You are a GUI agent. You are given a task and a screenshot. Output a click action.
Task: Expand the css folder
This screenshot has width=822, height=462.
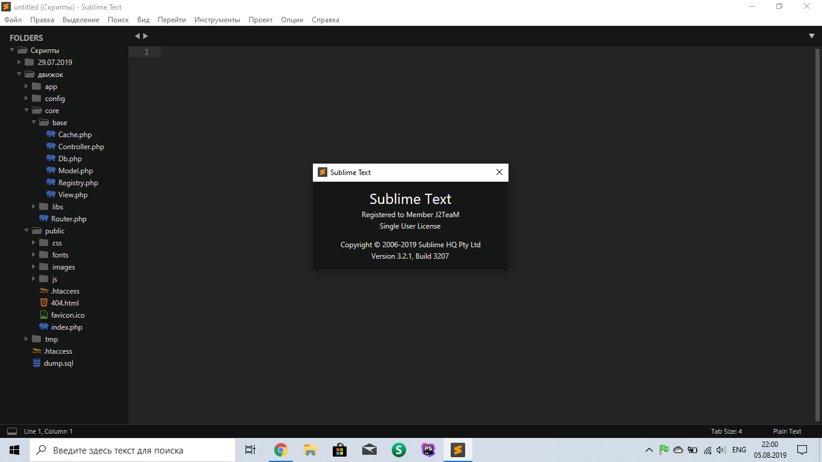(x=34, y=243)
